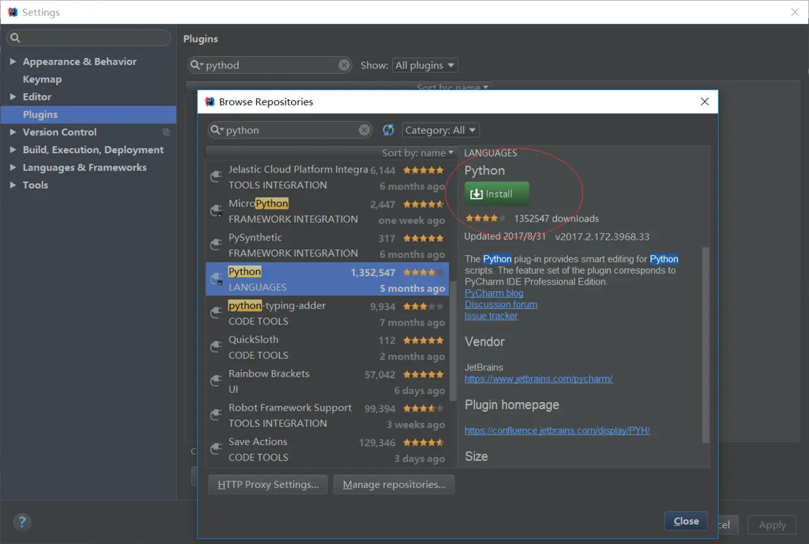Click the plugin icon beside MicroPython
The height and width of the screenshot is (544, 809).
click(x=216, y=210)
